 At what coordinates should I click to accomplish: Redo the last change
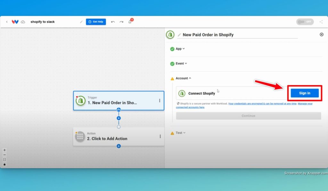(x=121, y=22)
